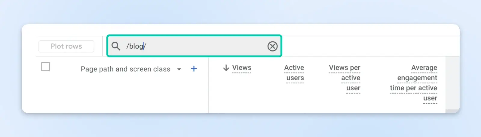Click the vertical scrollbar at the table's right edge
This screenshot has height=137, width=481.
point(452,81)
